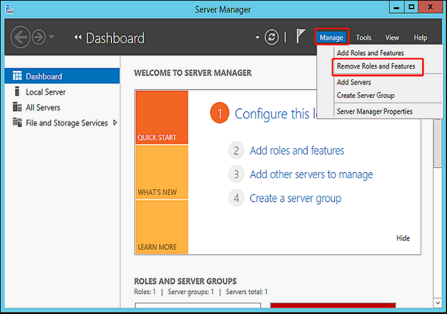Click the Dashboard grid icon in sidebar
This screenshot has height=314, width=447.
click(17, 76)
